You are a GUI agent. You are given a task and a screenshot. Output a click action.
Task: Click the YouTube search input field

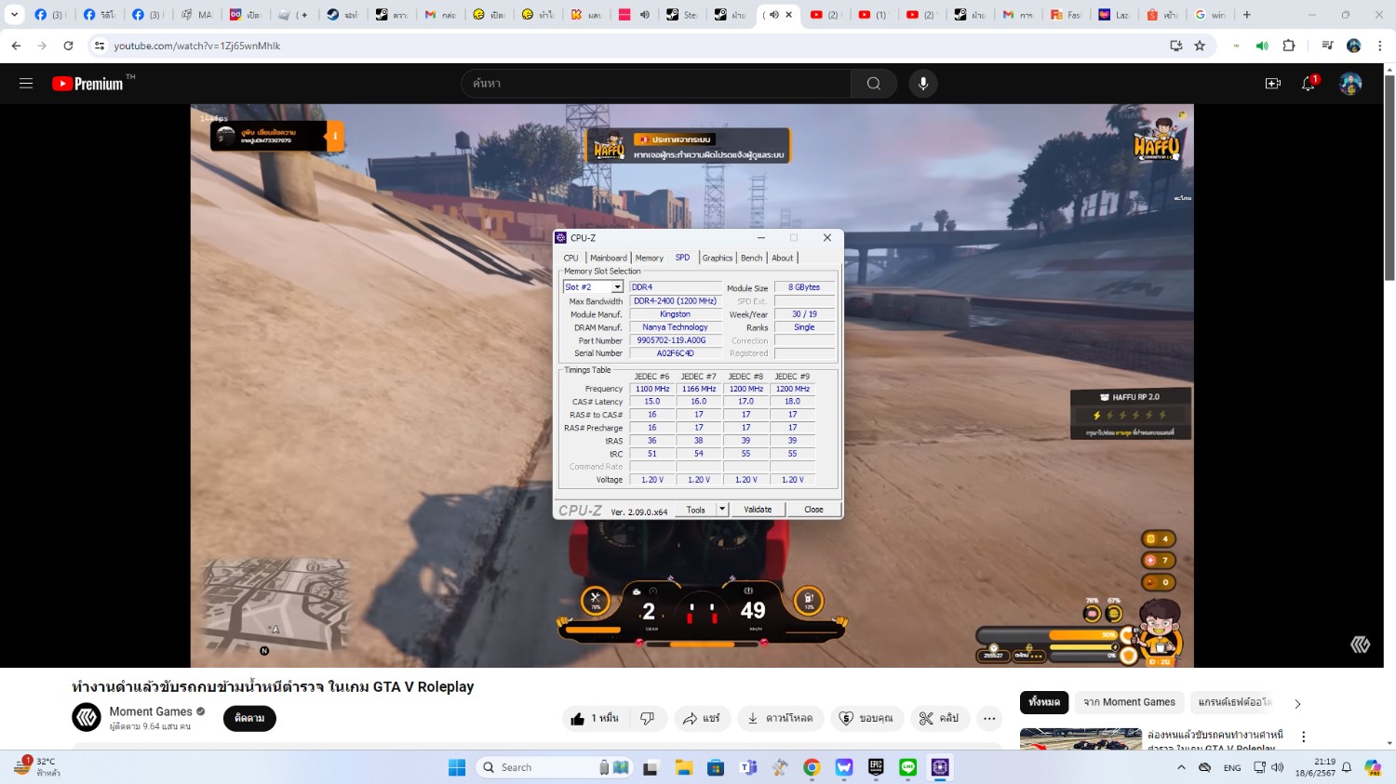pos(656,84)
